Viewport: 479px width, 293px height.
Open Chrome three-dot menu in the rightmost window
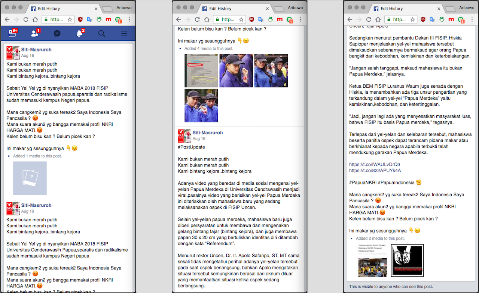(x=472, y=19)
